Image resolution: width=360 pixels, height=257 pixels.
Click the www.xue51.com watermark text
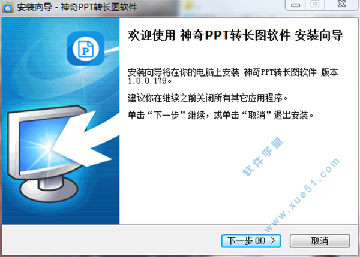pyautogui.click(x=302, y=195)
